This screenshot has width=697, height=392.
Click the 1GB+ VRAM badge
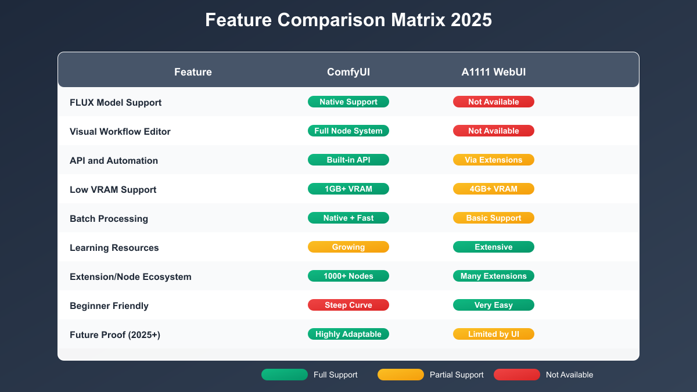348,189
